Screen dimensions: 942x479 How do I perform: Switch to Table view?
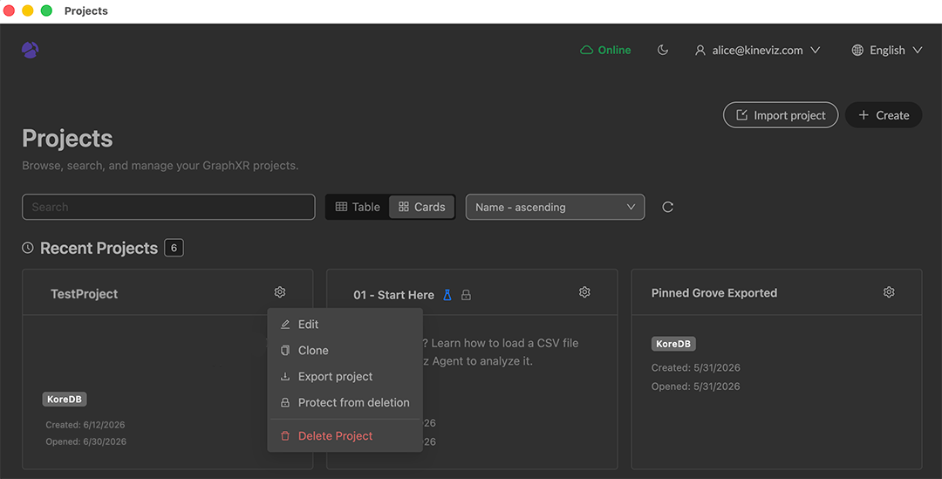(x=358, y=207)
